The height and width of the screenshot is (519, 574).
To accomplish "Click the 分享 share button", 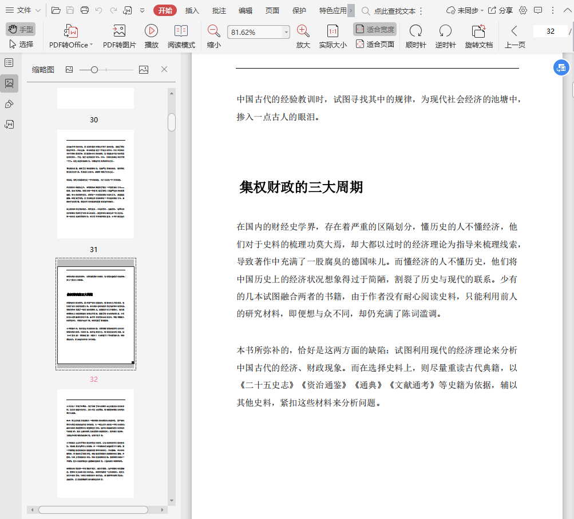I will tap(500, 10).
